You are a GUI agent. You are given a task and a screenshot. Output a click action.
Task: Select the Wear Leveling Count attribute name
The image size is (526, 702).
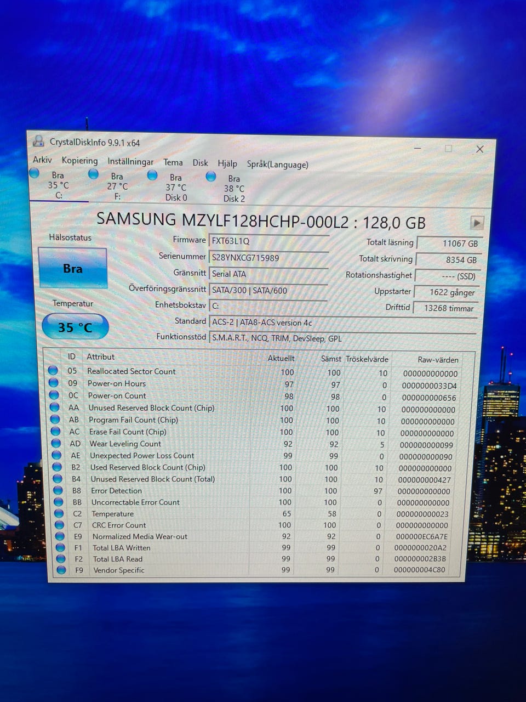pos(125,444)
